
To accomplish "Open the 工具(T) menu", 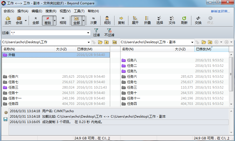I will point(79,11).
